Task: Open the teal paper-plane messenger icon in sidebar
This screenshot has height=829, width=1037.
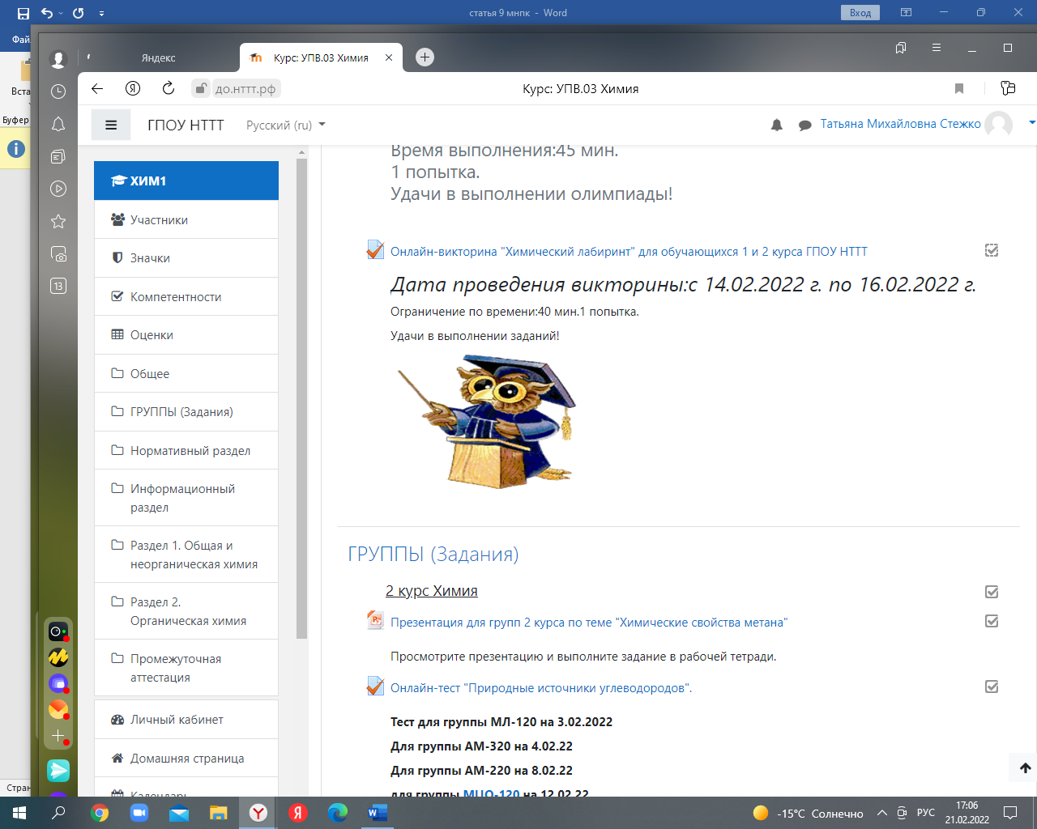Action: pos(58,770)
